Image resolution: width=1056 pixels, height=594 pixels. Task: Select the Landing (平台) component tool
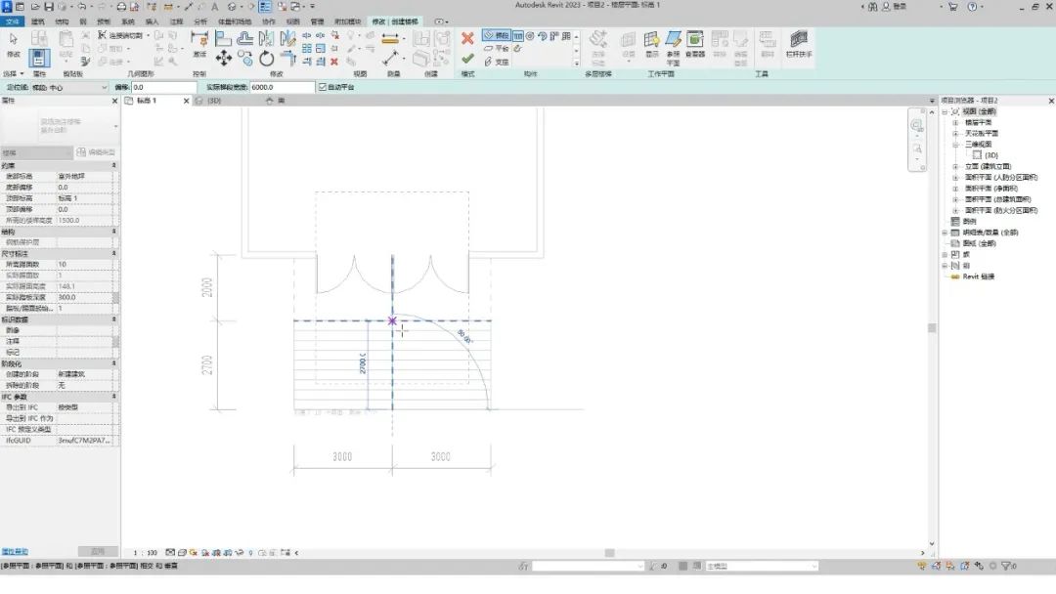497,49
